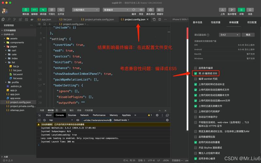
Task: Uncheck 将 JS 编译成 ES5
Action: pyautogui.click(x=195, y=73)
